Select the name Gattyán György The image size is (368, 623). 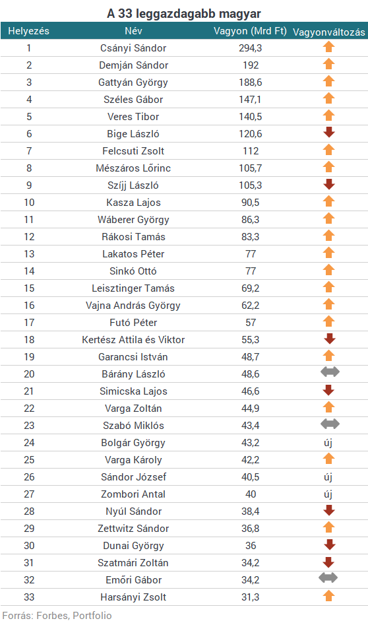(133, 82)
